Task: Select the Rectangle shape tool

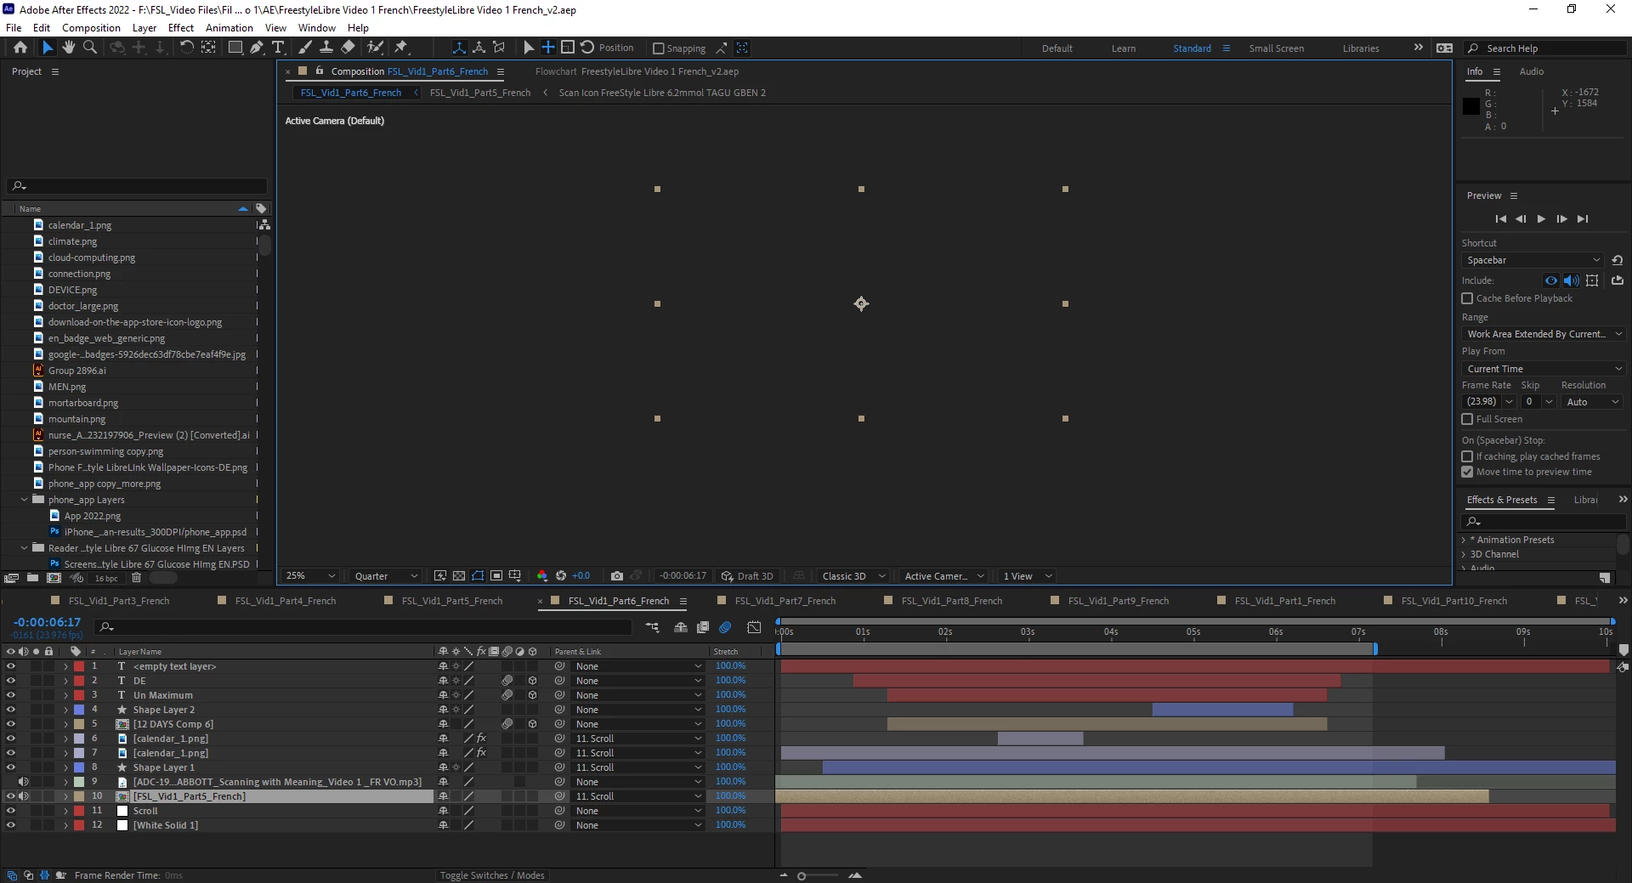Action: coord(235,48)
